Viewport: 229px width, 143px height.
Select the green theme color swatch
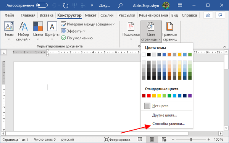click(x=190, y=54)
